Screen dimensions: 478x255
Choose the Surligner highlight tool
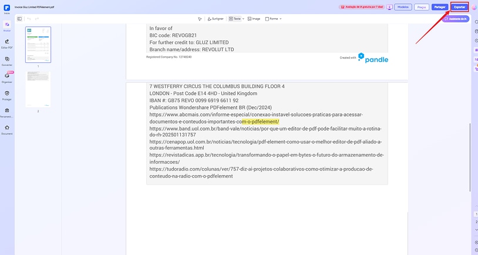tap(216, 19)
